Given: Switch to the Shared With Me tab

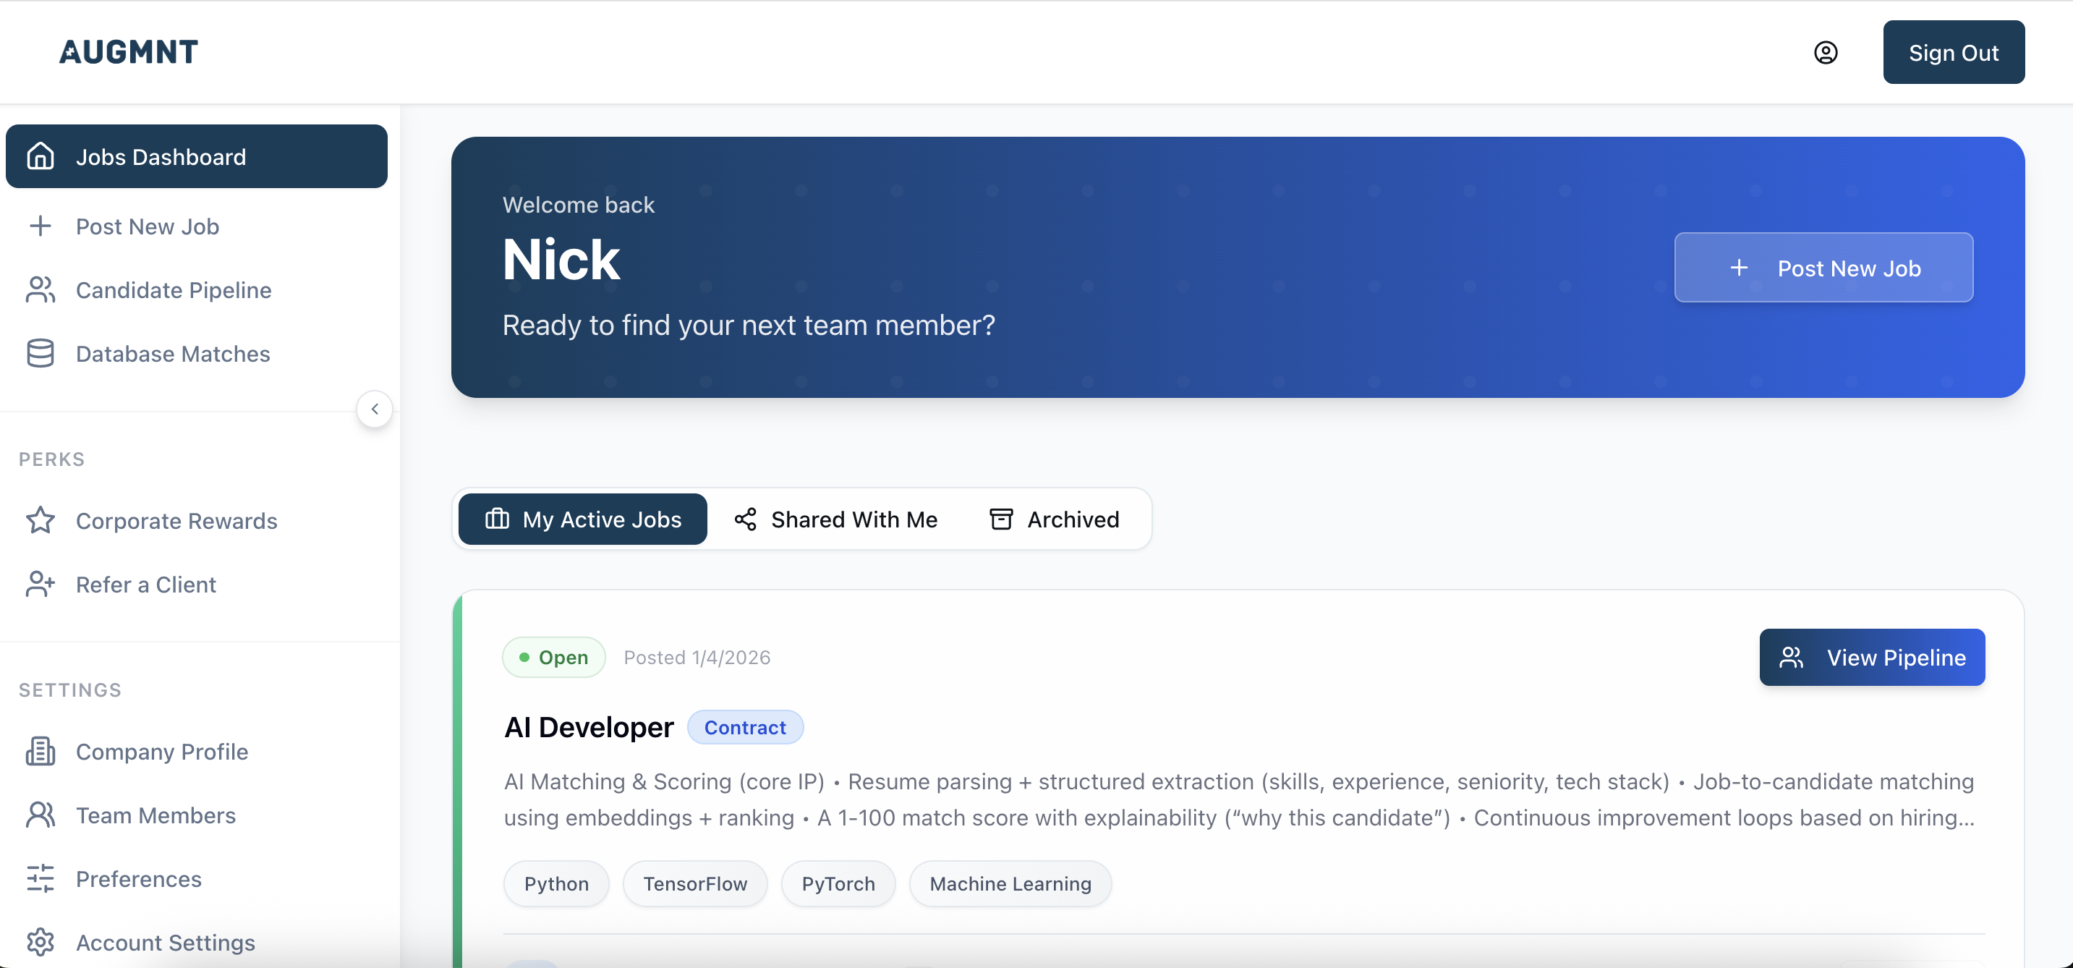Looking at the screenshot, I should (x=835, y=519).
